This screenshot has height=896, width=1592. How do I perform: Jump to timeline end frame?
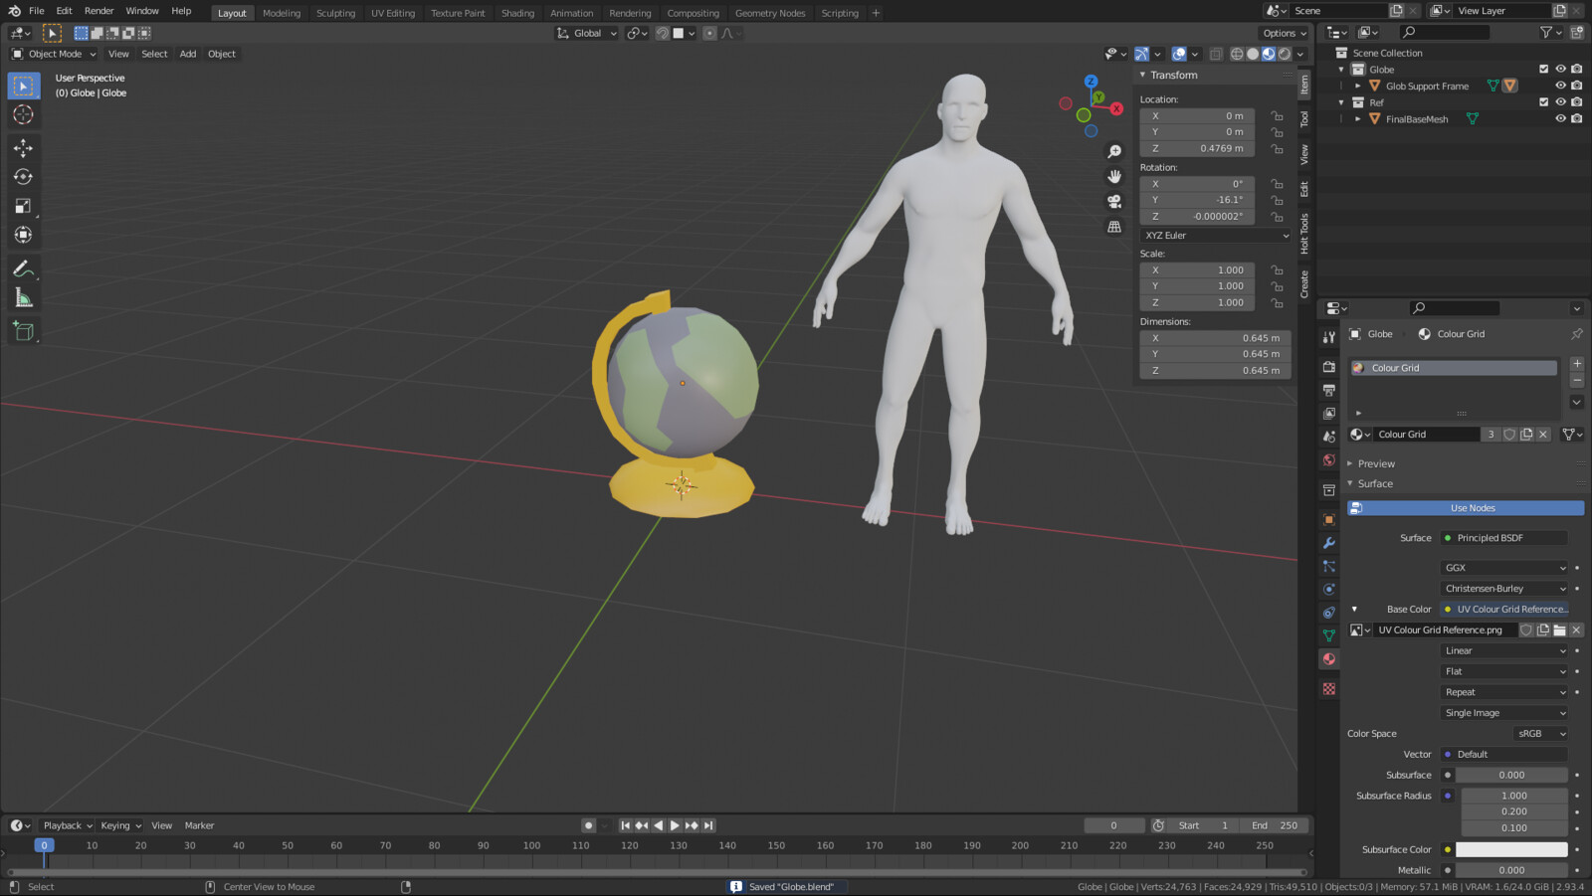[708, 825]
